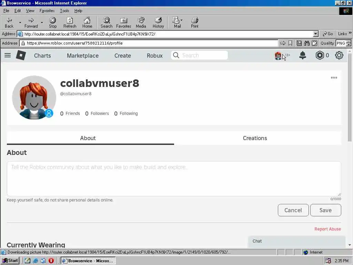Click the Browservice roblox.com URL field
This screenshot has width=353, height=265.
click(149, 43)
